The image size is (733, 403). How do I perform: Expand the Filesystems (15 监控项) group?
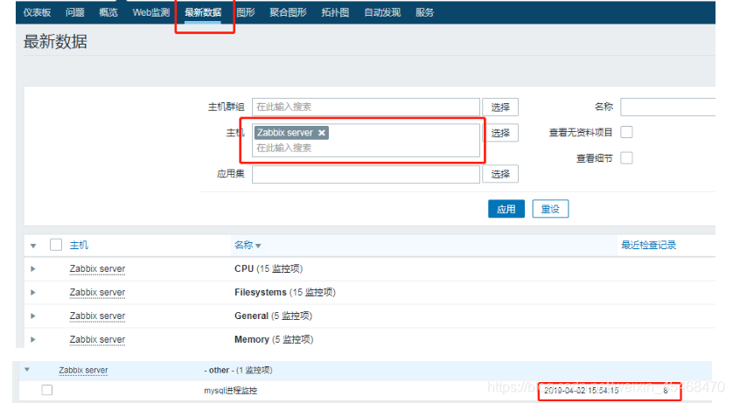coord(32,292)
